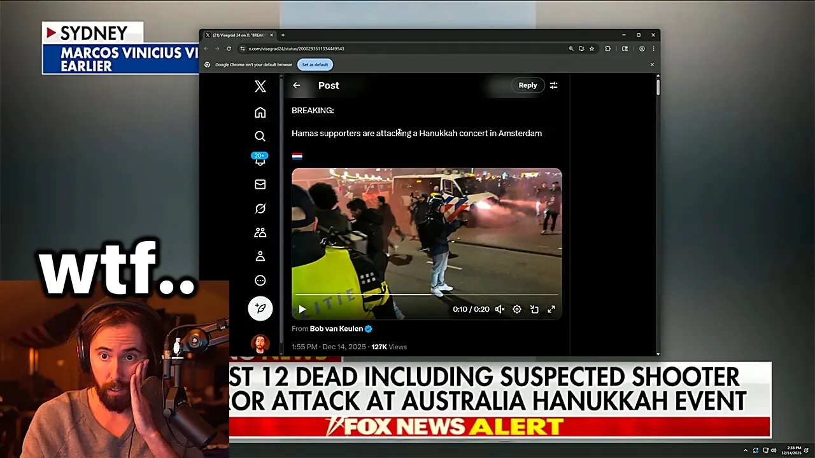Click the 127K Views count
Screen dimensions: 815x458
[389, 347]
